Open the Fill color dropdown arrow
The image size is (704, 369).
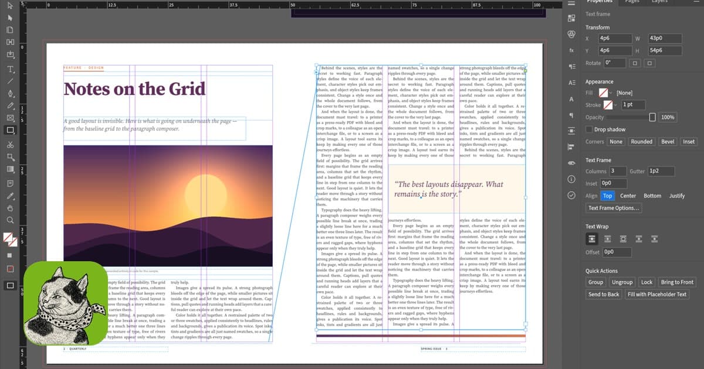pos(611,93)
